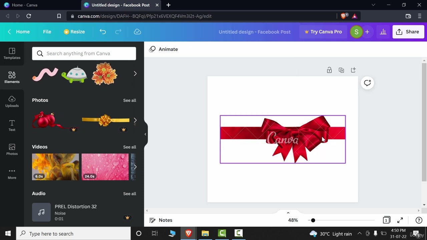
Task: Duplicate the page
Action: click(341, 70)
